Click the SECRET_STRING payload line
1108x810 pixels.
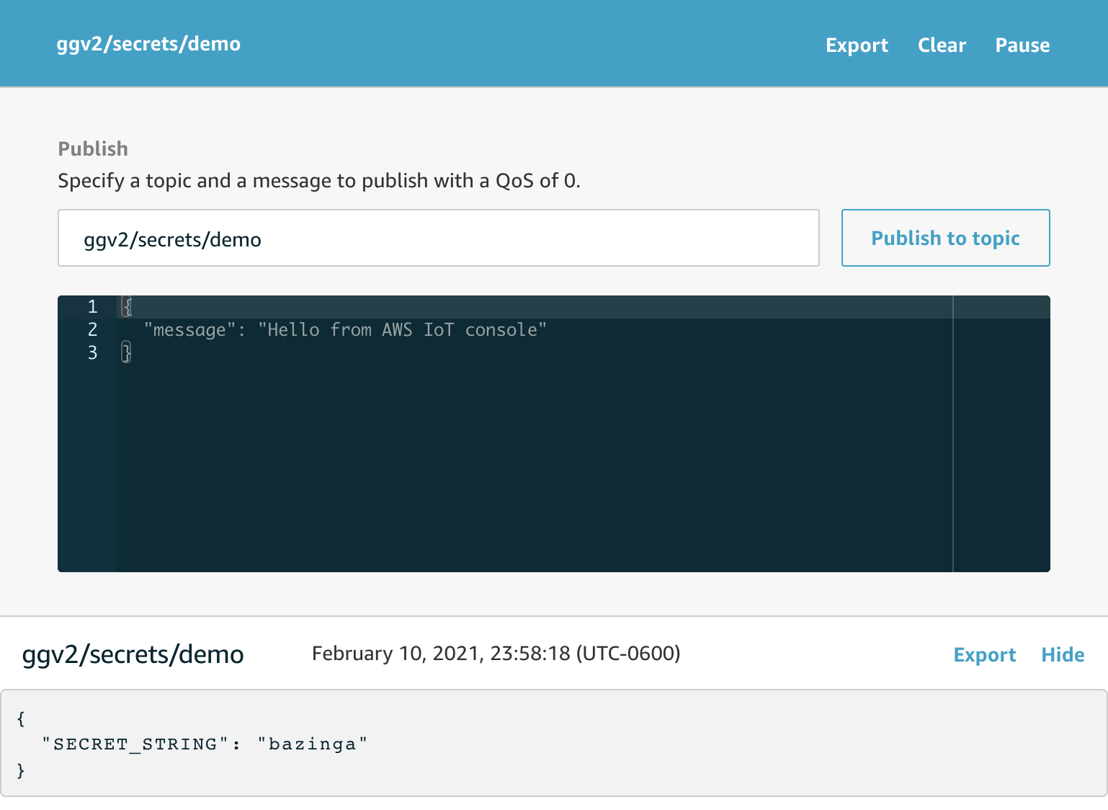point(205,744)
